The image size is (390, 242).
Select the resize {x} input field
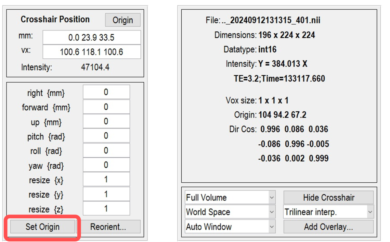[106, 179]
